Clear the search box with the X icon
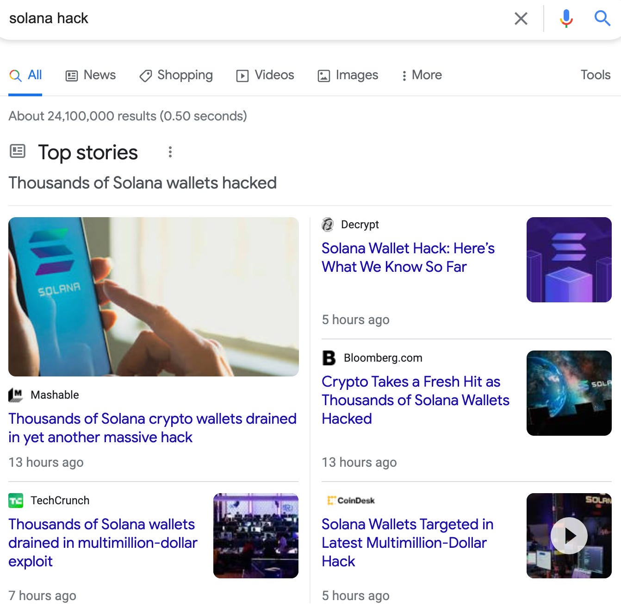This screenshot has height=614, width=621. pos(521,19)
